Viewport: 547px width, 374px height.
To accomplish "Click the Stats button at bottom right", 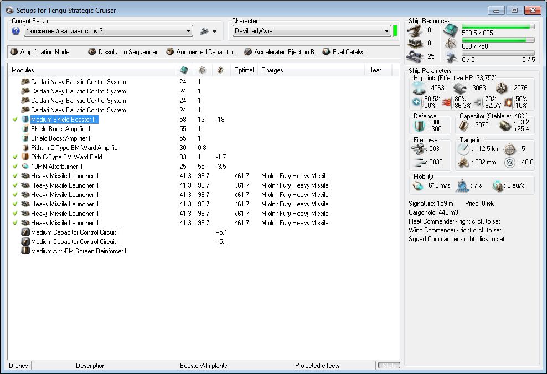I will coord(389,365).
